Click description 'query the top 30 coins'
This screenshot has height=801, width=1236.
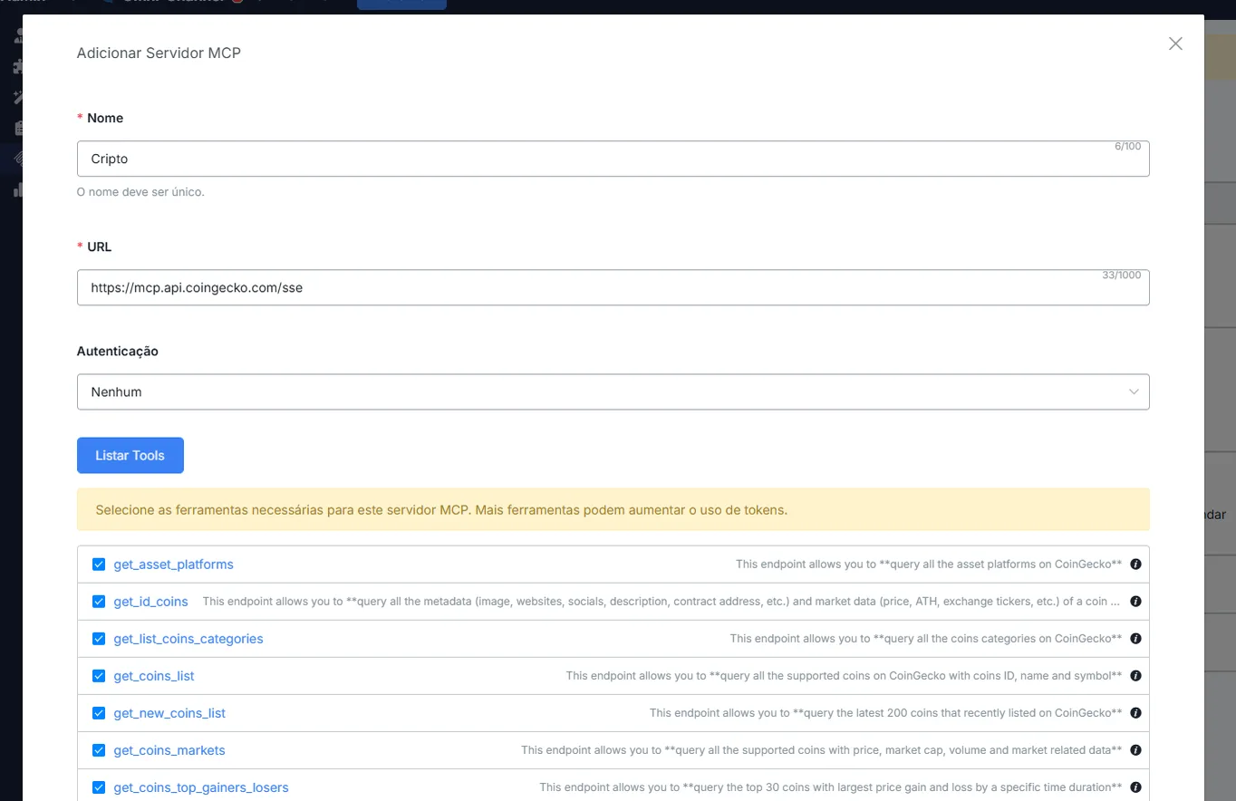(x=830, y=787)
